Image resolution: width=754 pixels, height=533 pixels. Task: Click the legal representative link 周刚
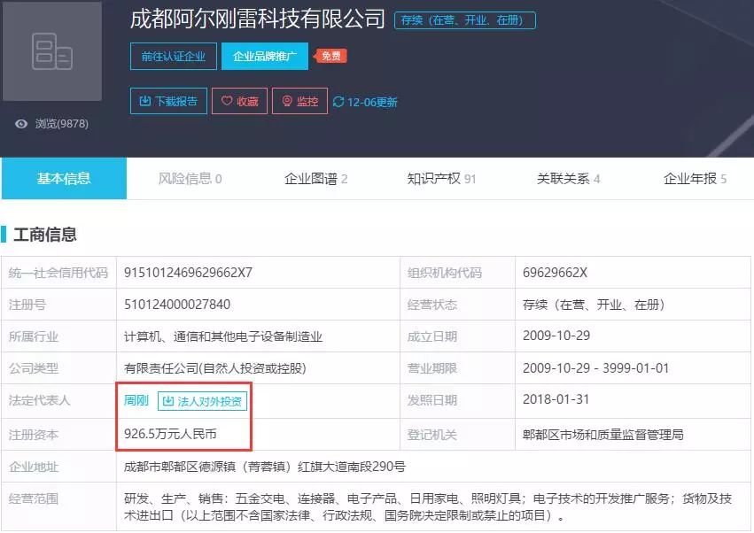point(136,400)
